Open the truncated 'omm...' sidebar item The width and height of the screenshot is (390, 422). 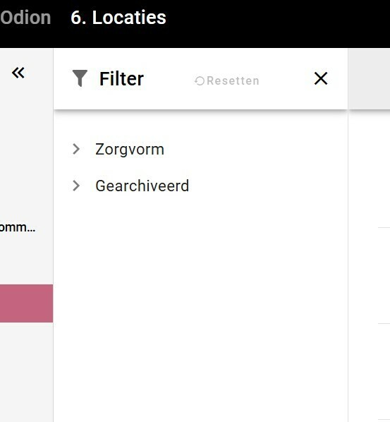click(x=18, y=227)
